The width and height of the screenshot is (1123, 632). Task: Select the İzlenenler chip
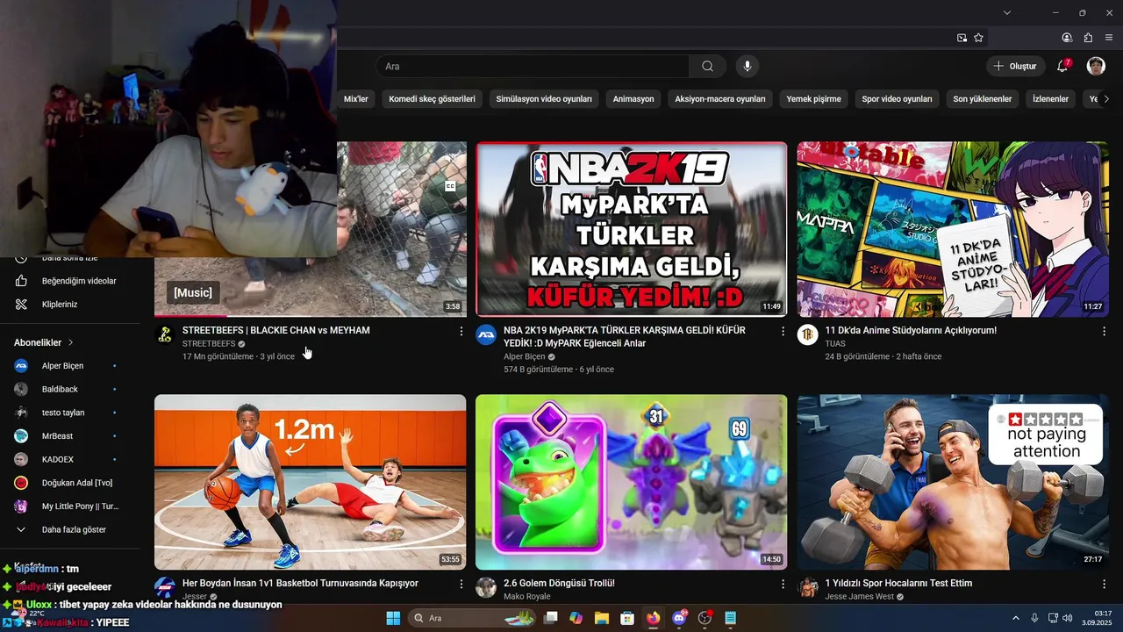click(x=1050, y=99)
